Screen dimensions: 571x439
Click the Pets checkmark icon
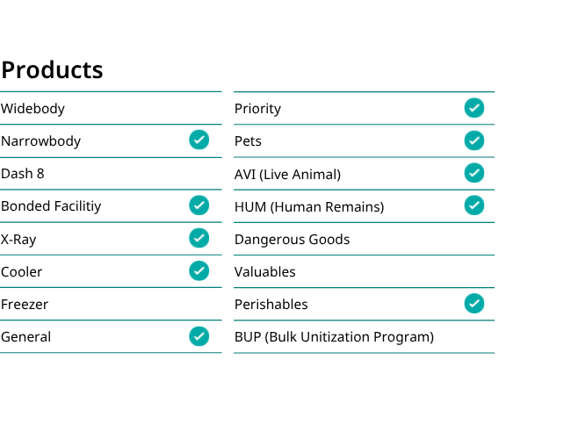pos(474,140)
